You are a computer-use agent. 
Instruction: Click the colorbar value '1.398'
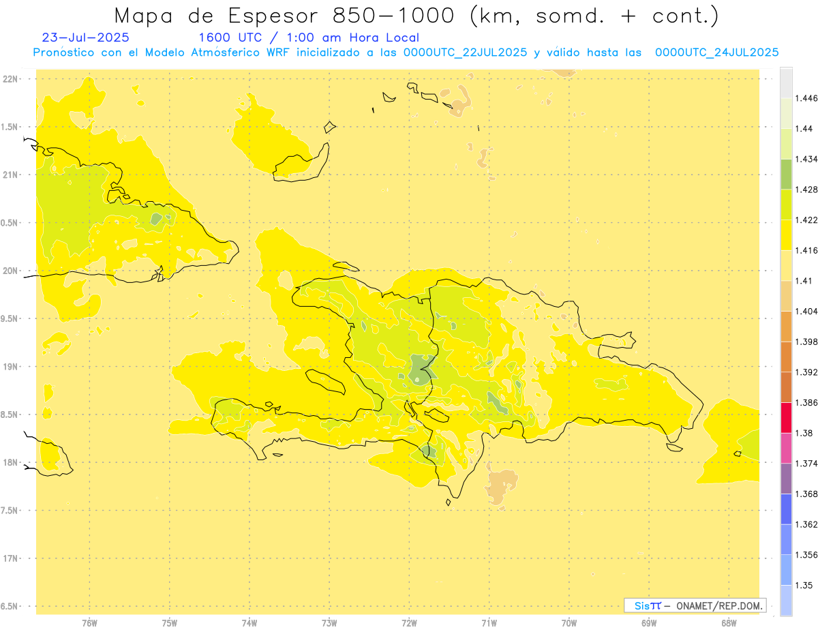[x=806, y=342]
